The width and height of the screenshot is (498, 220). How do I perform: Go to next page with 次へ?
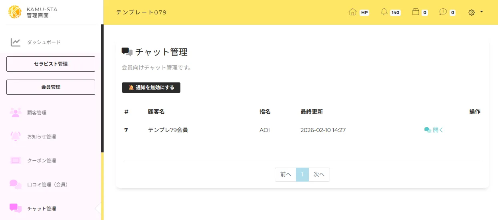(319, 174)
